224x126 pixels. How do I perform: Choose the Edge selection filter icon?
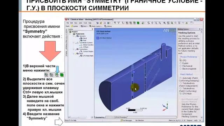(x=131, y=23)
